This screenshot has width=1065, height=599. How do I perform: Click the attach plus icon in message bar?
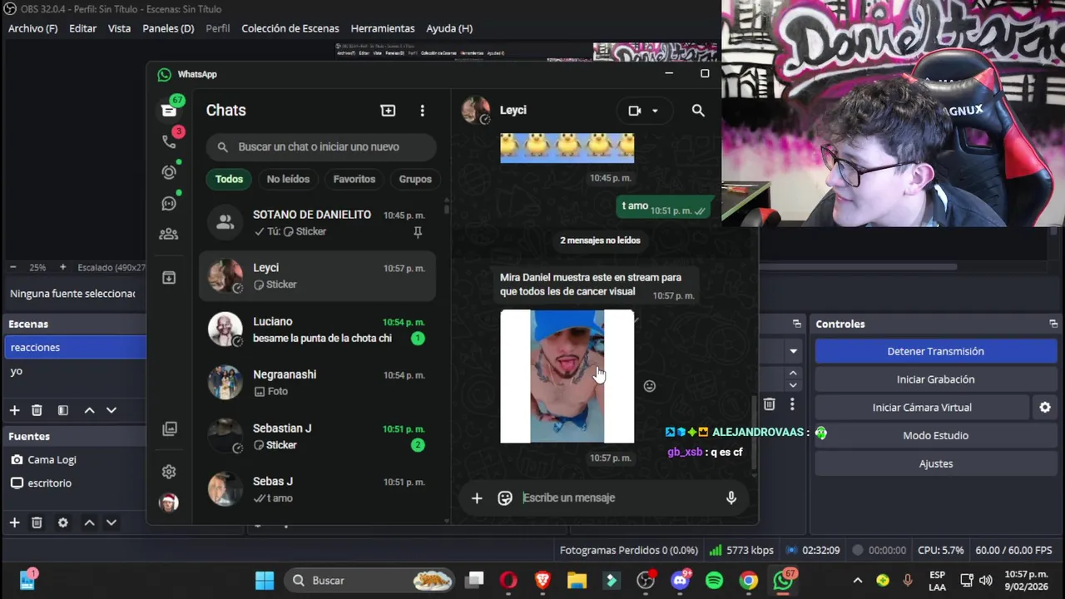coord(476,498)
